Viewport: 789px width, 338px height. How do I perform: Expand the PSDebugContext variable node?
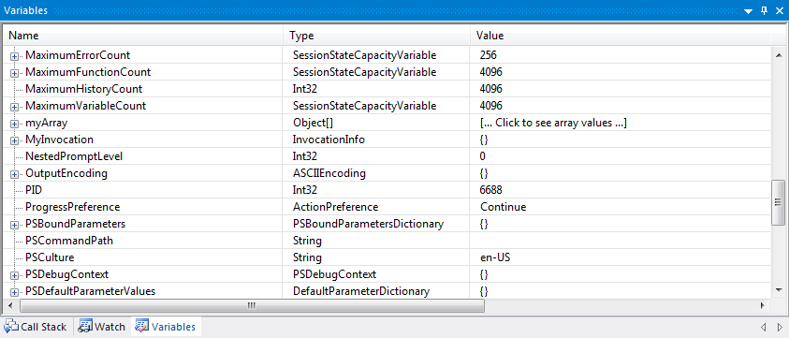[15, 275]
